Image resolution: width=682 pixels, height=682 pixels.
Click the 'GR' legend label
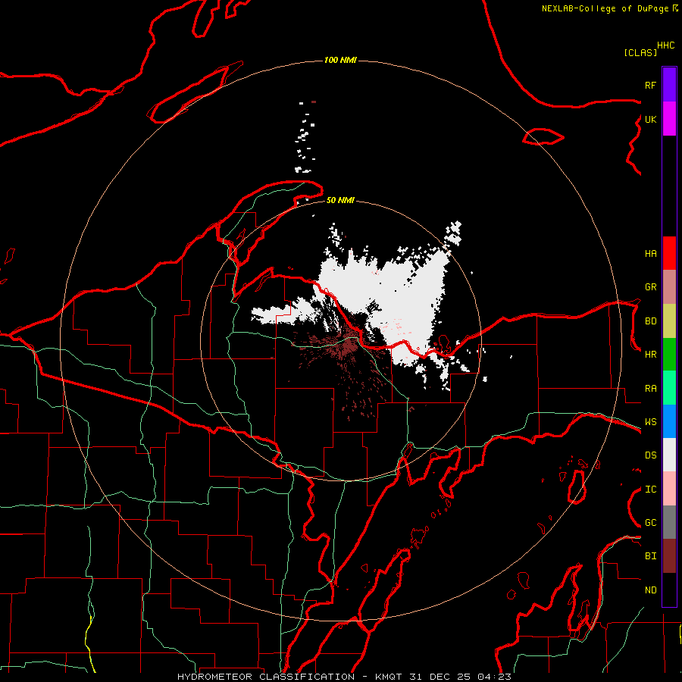click(x=650, y=287)
